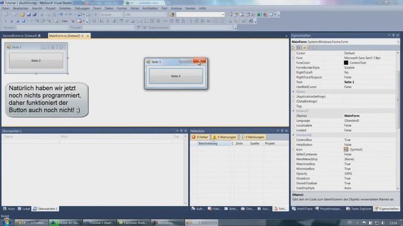
Task: Pin the Fehlerliste panel with pushpin icon
Action: [282, 131]
